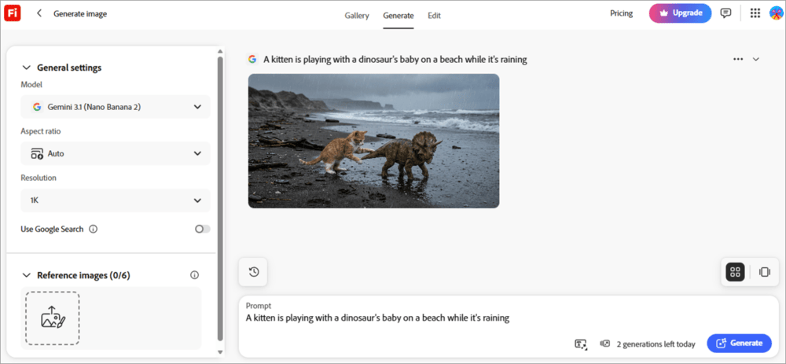The width and height of the screenshot is (786, 364).
Task: Go back using the left arrow icon
Action: click(39, 13)
